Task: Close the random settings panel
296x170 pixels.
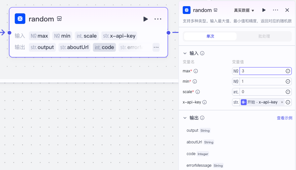Action: pos(287,10)
